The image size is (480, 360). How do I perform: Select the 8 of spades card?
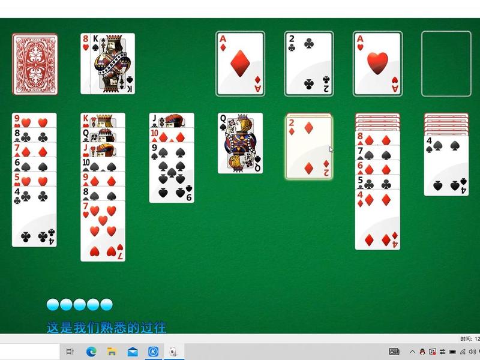click(103, 193)
